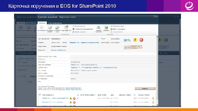Open author link Иванов С.И. - Управляющий делами
Image resolution: width=198 pixels, height=111 pixels.
tap(84, 42)
